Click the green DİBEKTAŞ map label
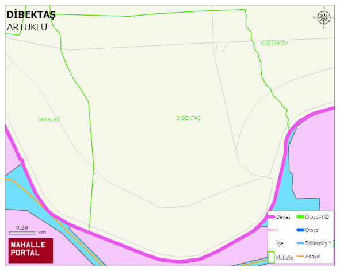The height and width of the screenshot is (271, 340). 189,118
